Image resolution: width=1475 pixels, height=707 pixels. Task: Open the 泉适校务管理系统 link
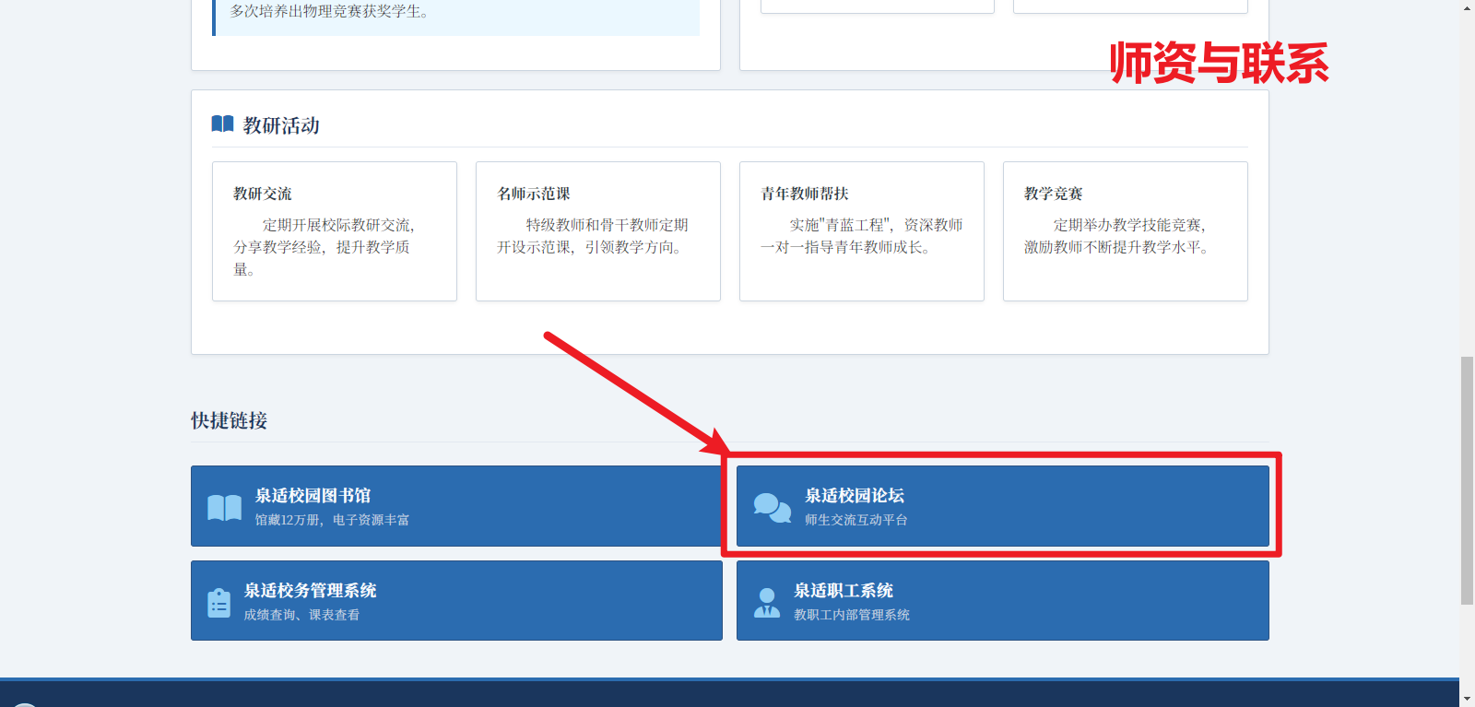point(456,600)
